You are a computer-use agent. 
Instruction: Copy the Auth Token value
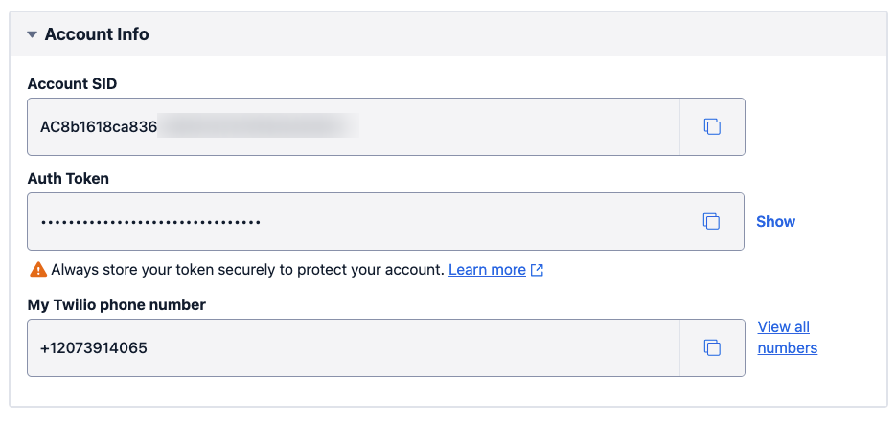point(711,221)
